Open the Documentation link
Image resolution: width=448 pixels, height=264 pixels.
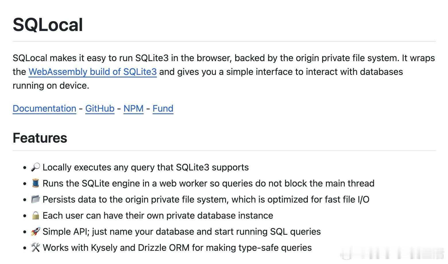[45, 108]
